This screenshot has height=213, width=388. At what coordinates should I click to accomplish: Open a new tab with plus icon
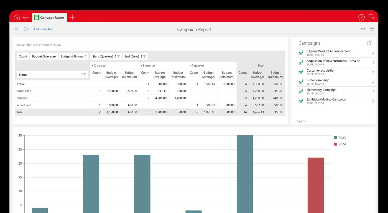click(72, 17)
